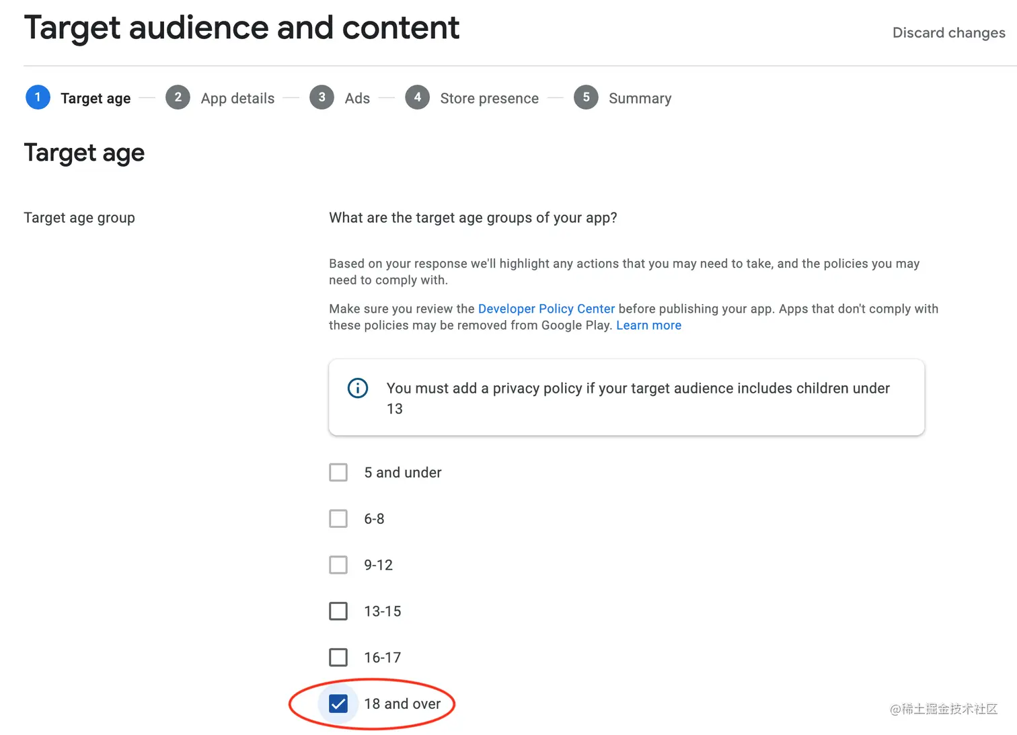
Task: Open the Developer Policy Center link
Action: [546, 309]
